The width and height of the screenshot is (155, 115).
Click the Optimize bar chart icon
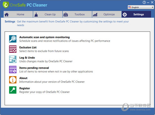point(95,15)
